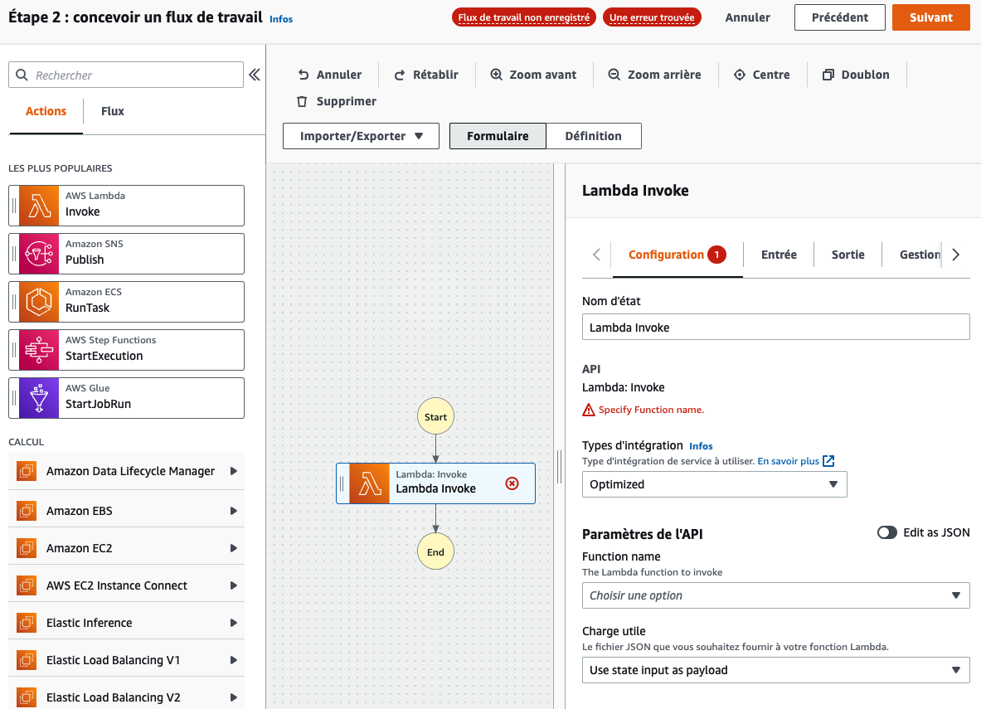Open the Entrée tab
The width and height of the screenshot is (981, 709).
[779, 255]
